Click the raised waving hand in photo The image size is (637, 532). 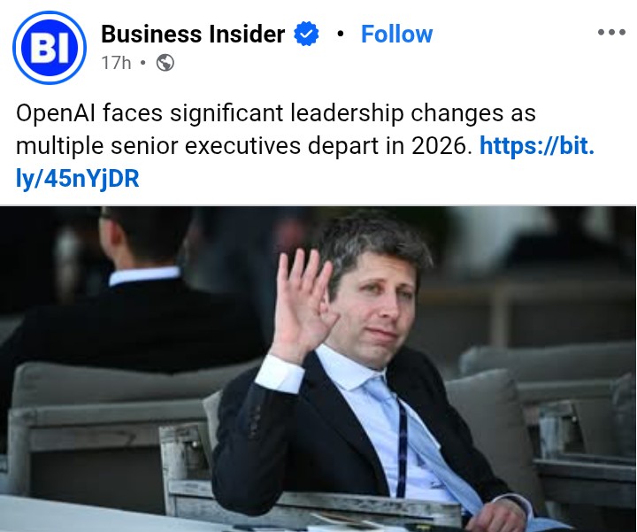(303, 305)
